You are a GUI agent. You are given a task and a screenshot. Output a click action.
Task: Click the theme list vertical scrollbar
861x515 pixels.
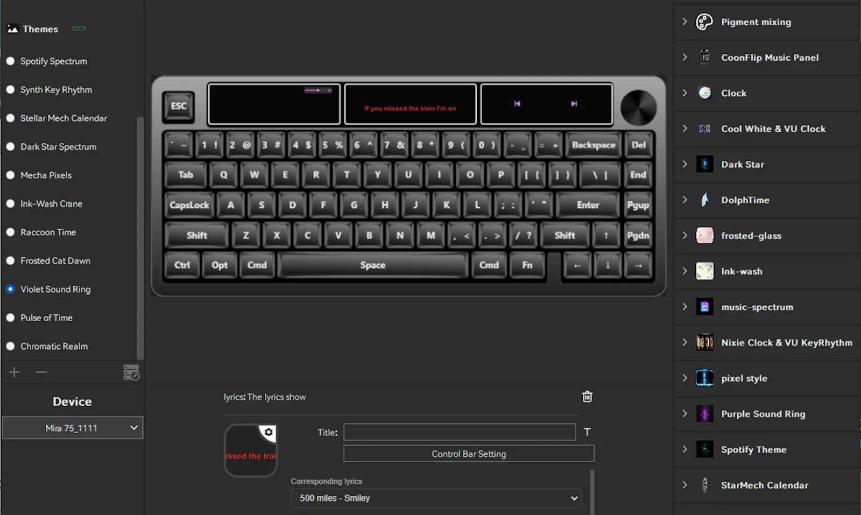140,238
